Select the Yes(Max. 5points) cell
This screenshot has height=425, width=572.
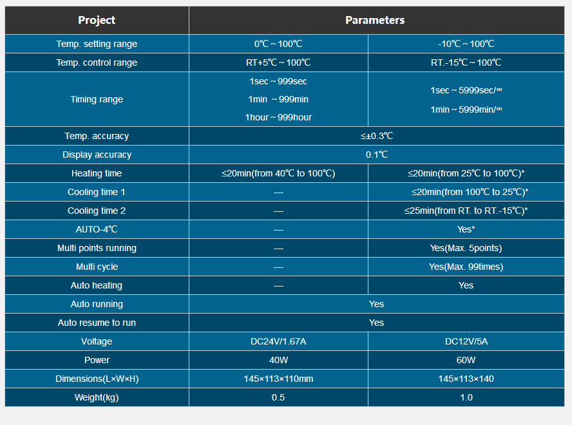point(466,248)
